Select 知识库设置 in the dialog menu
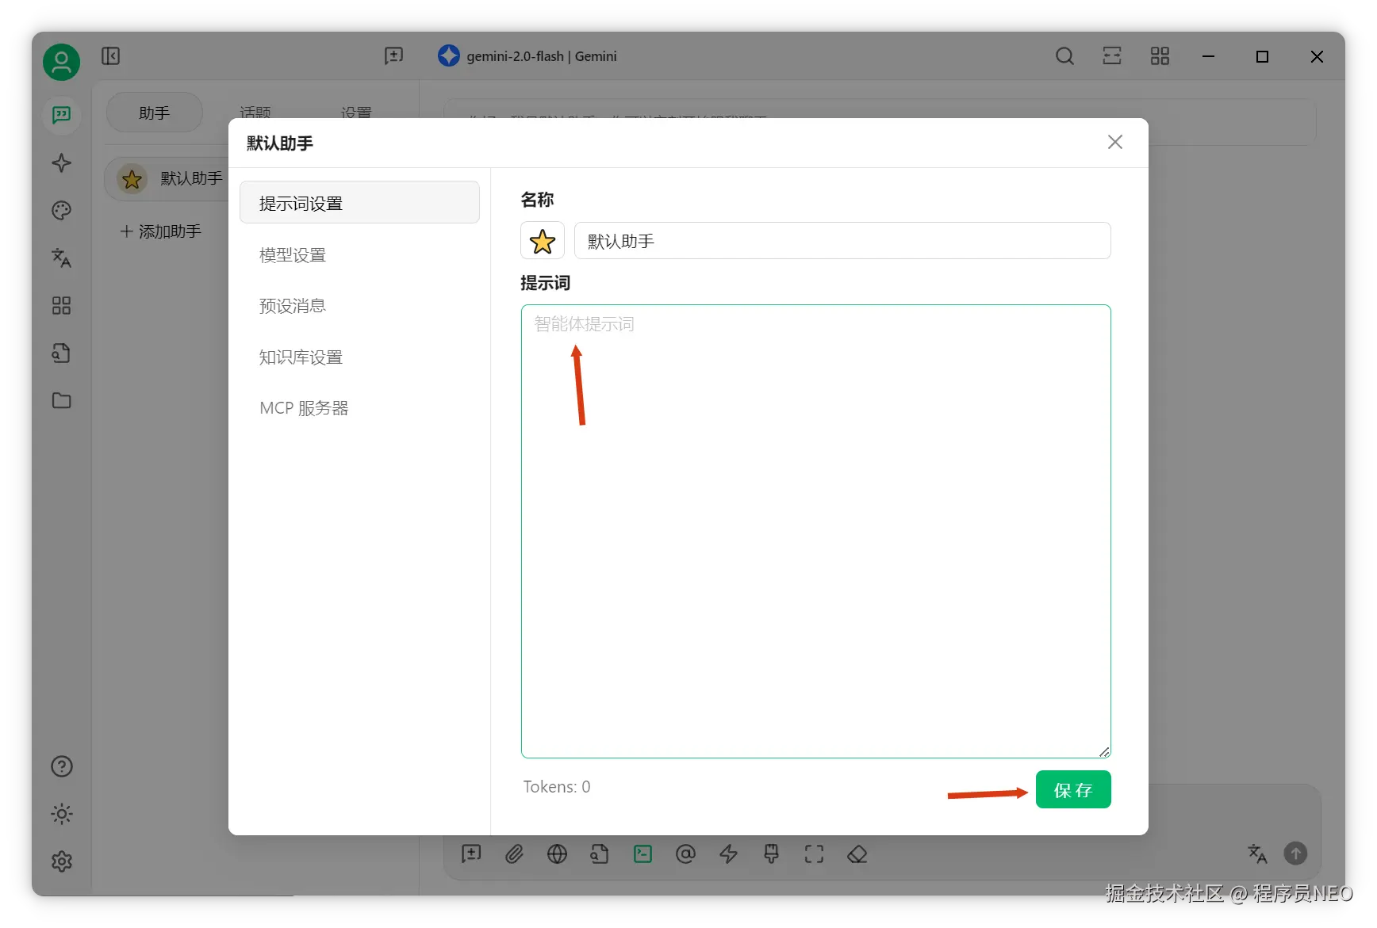 pyautogui.click(x=359, y=357)
